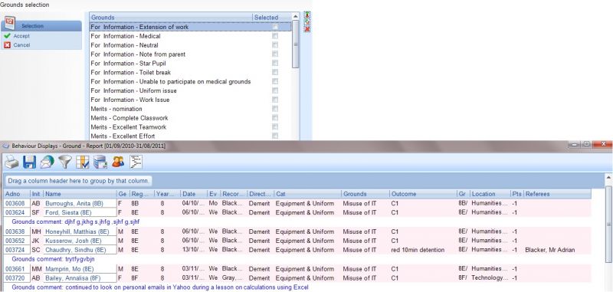Screen dimensions: 613x292
Task: Click the red clear selection icon beside the grounds list
Action: [307, 29]
